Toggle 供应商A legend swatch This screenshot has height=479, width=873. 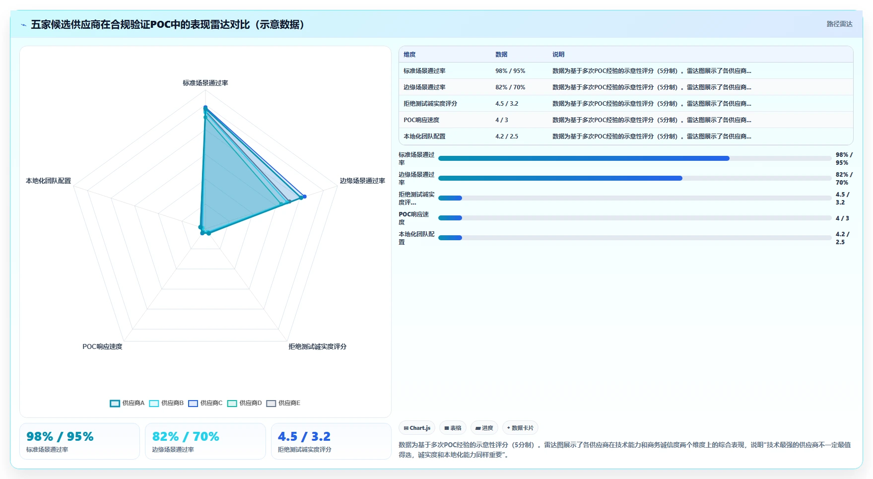pos(115,404)
